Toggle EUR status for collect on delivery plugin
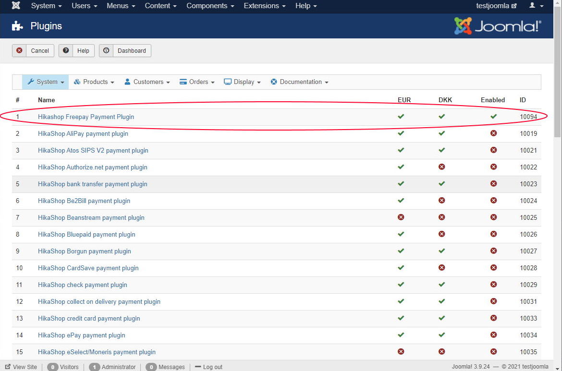Screen dimensions: 562x371 point(401,301)
